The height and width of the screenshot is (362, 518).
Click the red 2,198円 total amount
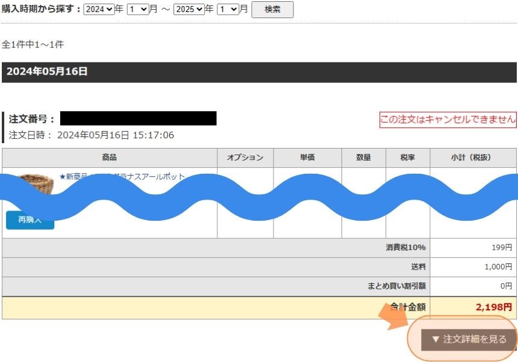(x=493, y=307)
